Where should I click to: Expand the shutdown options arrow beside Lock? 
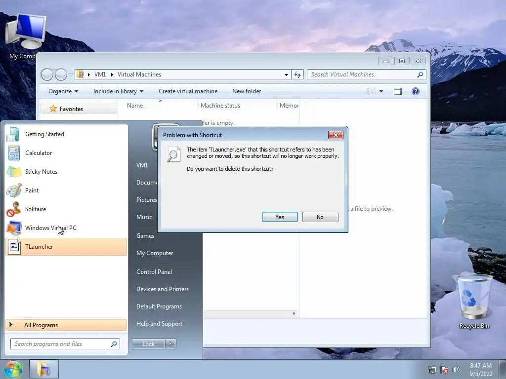170,344
